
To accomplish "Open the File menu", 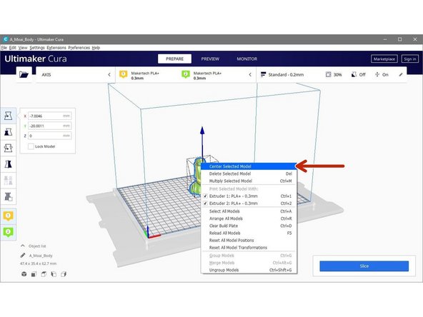I will coord(4,48).
